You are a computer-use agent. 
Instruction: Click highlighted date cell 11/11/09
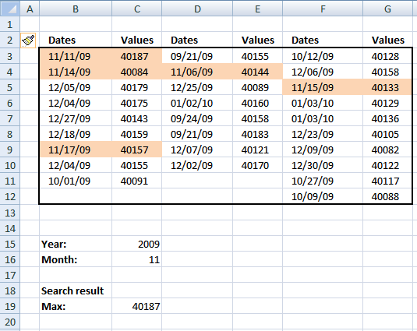[76, 56]
